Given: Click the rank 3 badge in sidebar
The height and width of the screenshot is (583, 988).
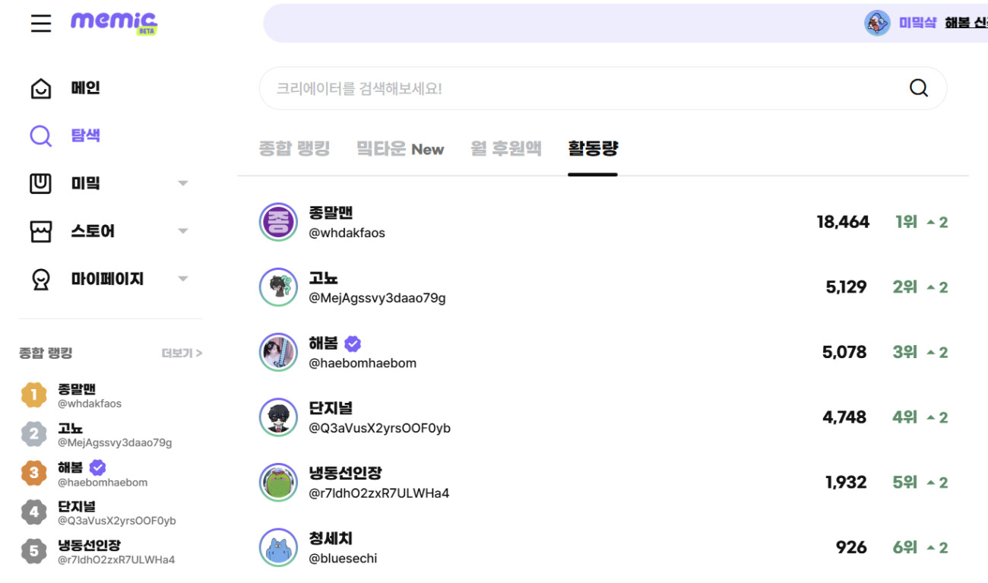Looking at the screenshot, I should [x=33, y=473].
